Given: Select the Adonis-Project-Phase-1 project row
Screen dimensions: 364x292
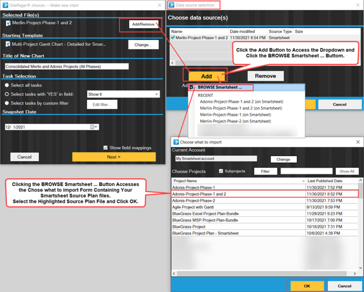Looking at the screenshot, I should (265, 187).
